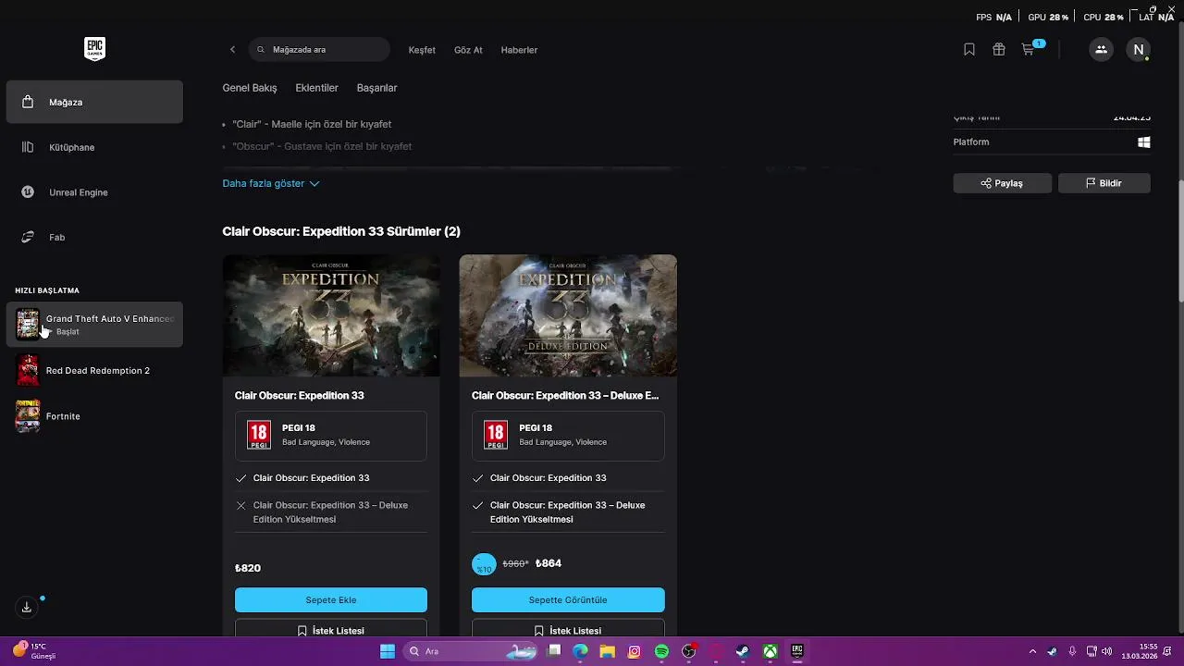Open Instagram from the taskbar
1184x666 pixels.
[x=634, y=651]
